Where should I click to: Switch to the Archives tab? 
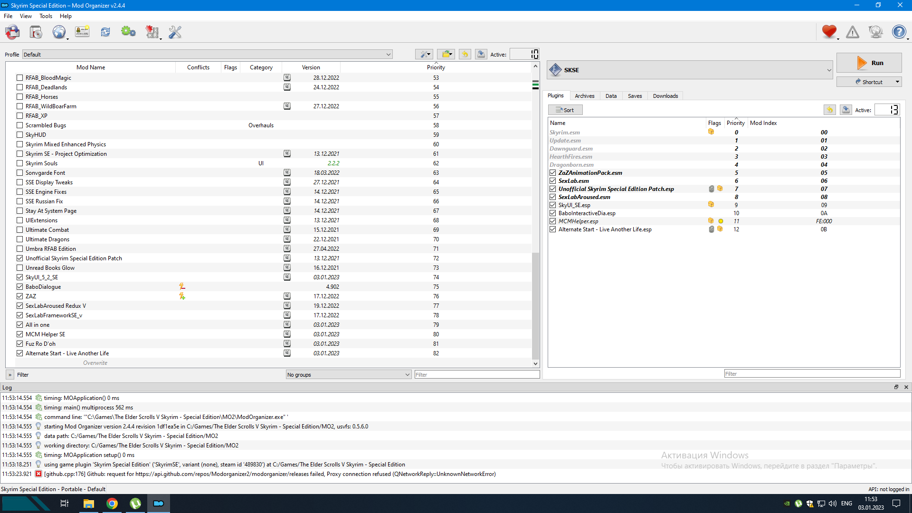pyautogui.click(x=584, y=96)
